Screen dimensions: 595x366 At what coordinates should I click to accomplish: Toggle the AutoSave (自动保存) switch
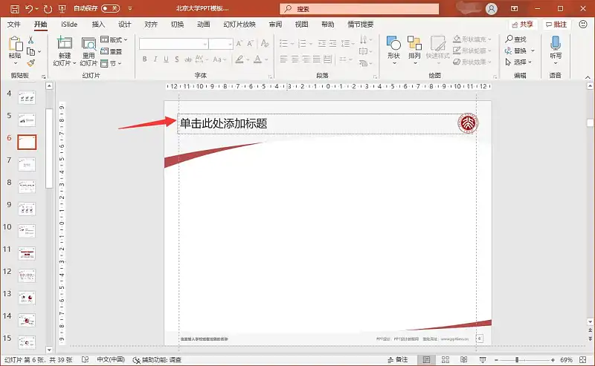coord(109,9)
